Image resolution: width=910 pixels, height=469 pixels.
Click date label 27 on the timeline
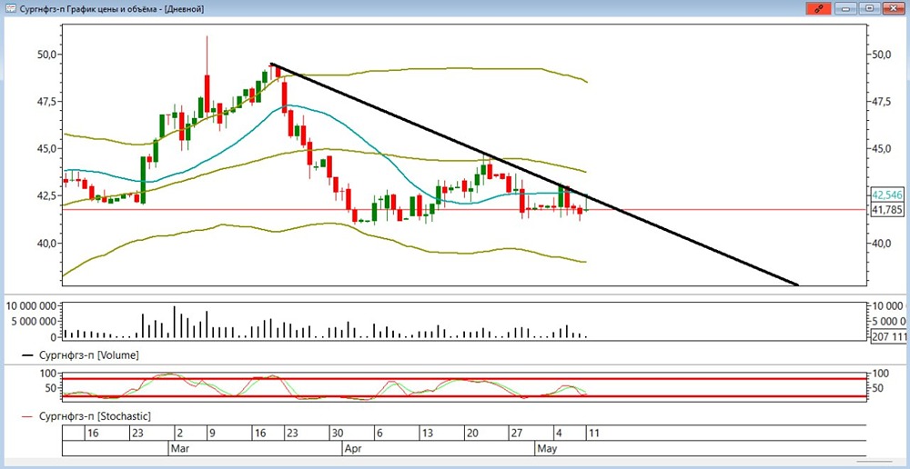(516, 433)
